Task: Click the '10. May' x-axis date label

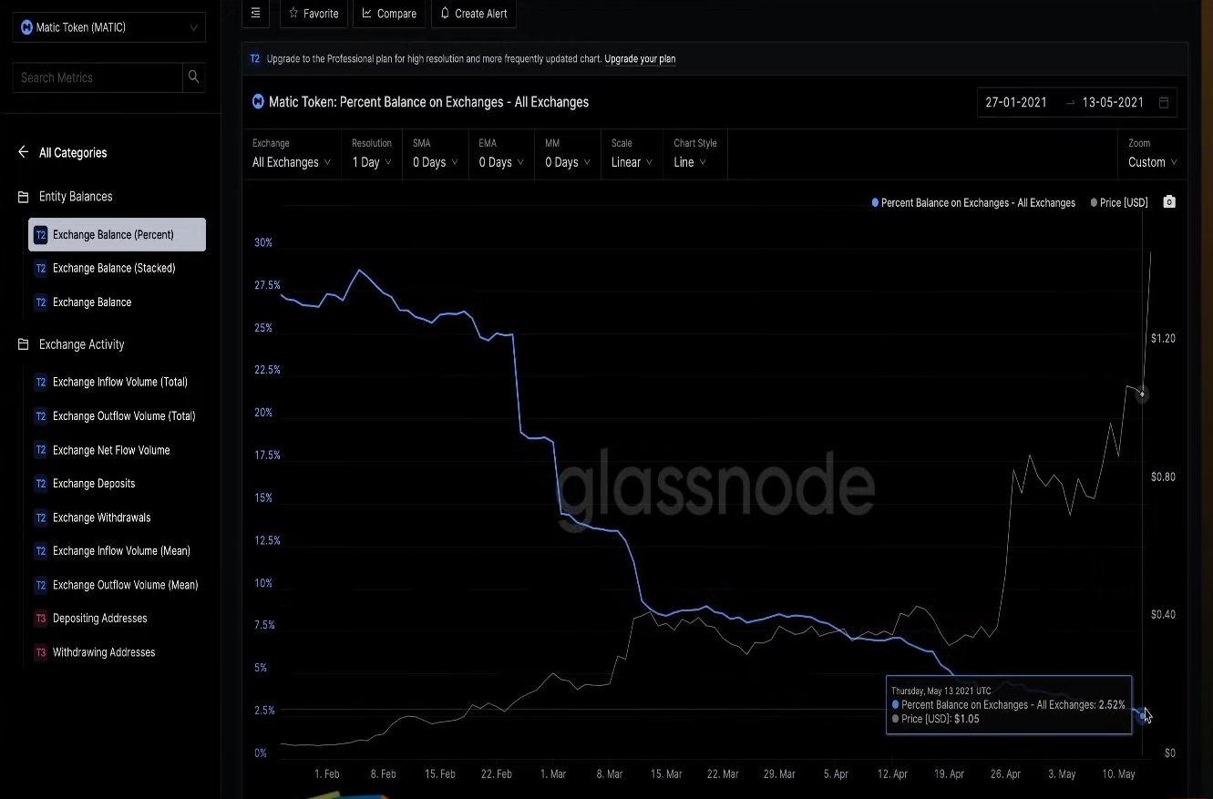Action: (x=1118, y=774)
